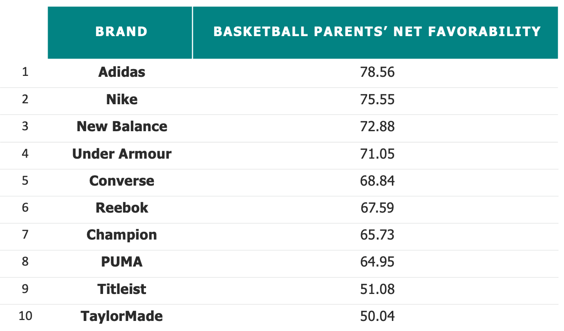Select the Nike brand cell
Viewport: 564px width, 331px height.
pos(122,100)
